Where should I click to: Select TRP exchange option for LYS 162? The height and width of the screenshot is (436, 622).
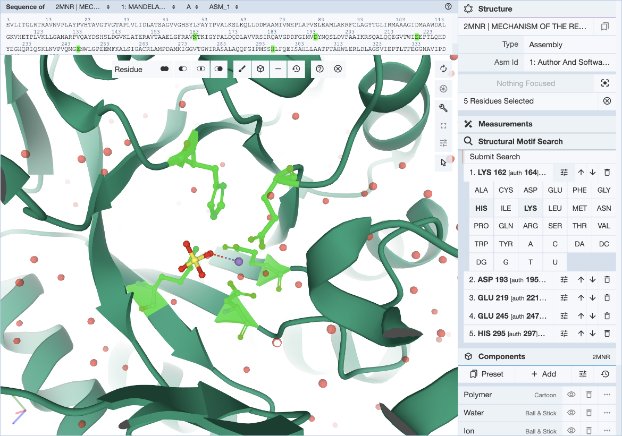click(481, 244)
